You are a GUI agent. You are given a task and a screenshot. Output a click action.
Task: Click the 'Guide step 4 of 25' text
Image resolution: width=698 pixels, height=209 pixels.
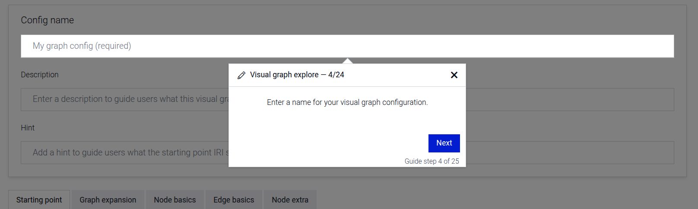pos(431,161)
